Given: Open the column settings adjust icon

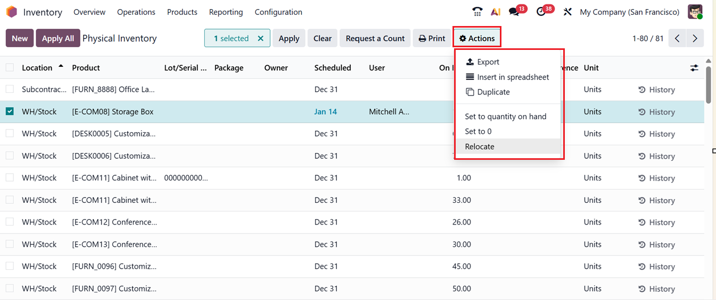Looking at the screenshot, I should (x=694, y=68).
